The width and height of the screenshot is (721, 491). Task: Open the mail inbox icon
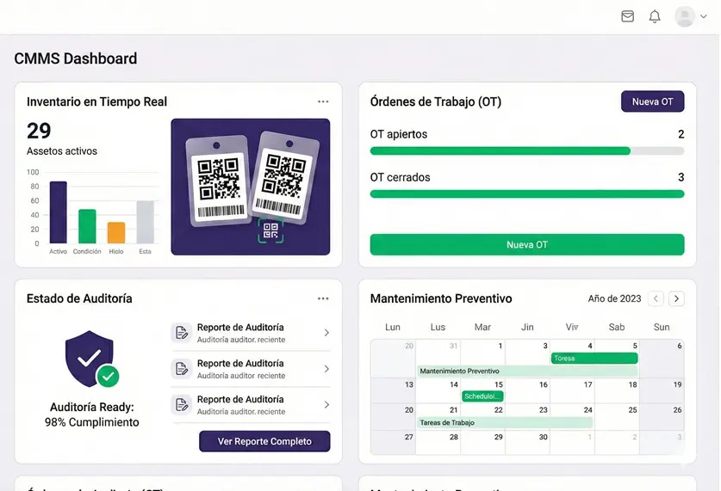(627, 16)
